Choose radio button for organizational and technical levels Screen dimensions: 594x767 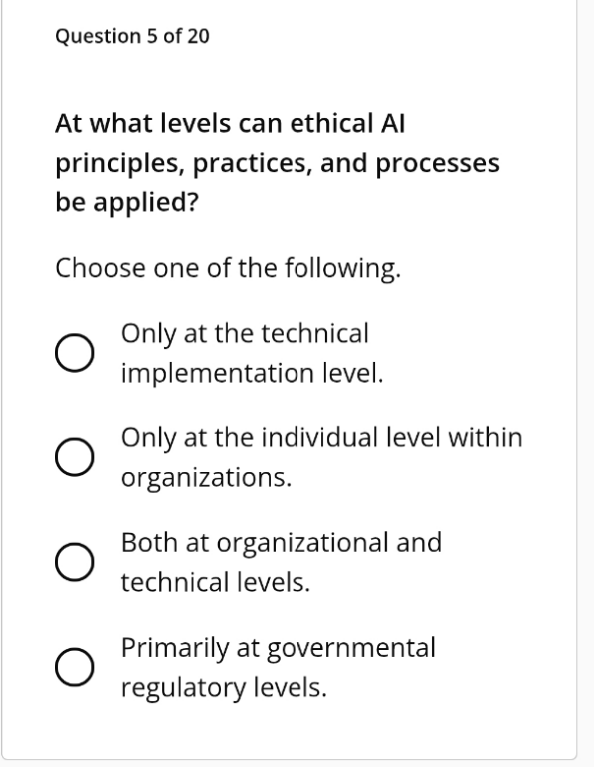point(74,562)
